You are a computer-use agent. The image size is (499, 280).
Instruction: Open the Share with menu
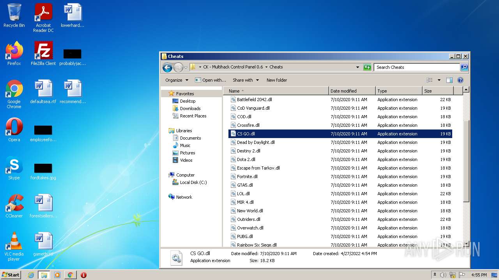pos(246,80)
